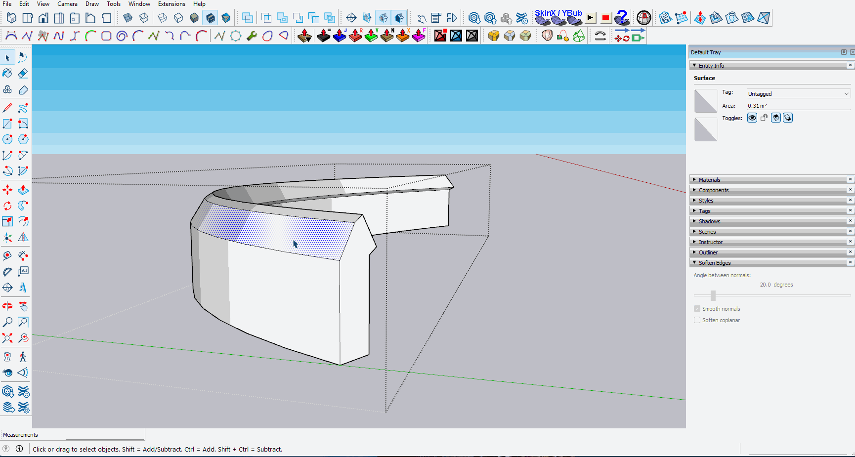
Task: Expand the Materials panel
Action: (x=710, y=180)
